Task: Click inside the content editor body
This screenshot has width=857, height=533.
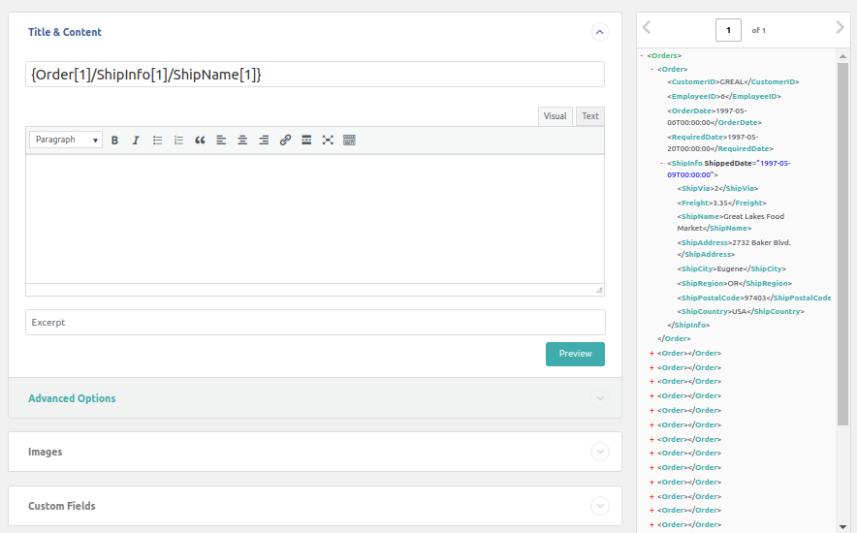Action: tap(315, 218)
